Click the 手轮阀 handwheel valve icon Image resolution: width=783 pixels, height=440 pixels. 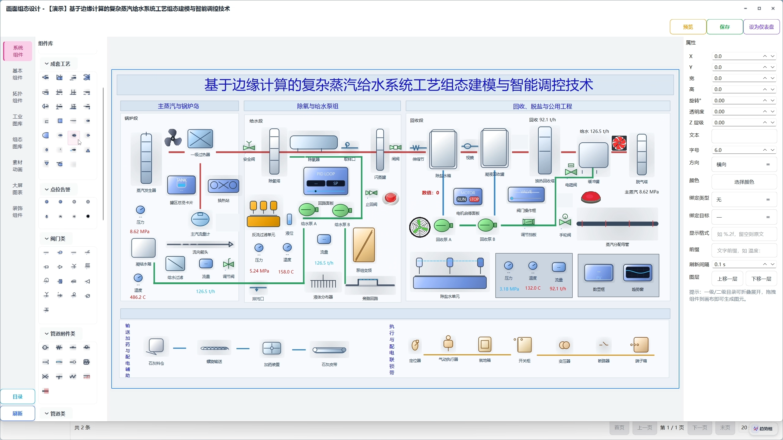(565, 220)
